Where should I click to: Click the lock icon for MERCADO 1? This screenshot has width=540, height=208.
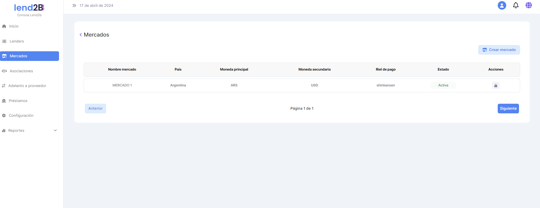pos(495,85)
